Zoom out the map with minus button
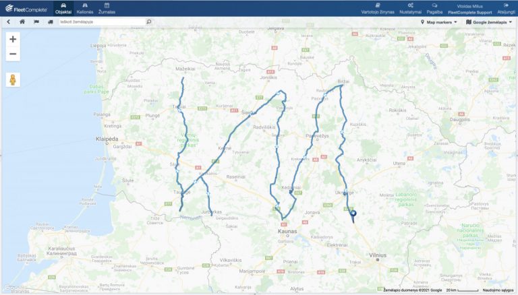The image size is (518, 295). click(x=13, y=54)
